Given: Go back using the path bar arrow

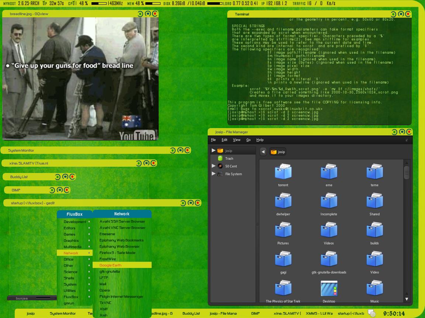Looking at the screenshot, I should click(x=263, y=152).
